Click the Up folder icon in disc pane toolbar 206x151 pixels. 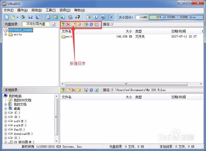[x=63, y=24]
